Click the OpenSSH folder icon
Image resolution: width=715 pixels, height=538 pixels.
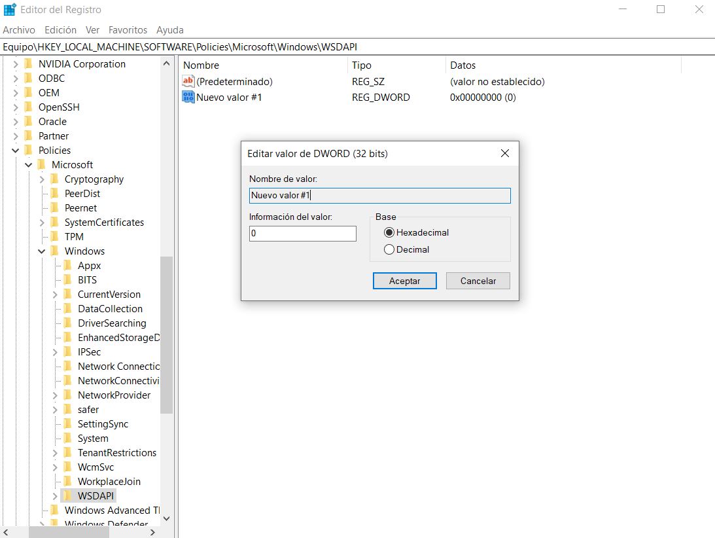coord(28,107)
